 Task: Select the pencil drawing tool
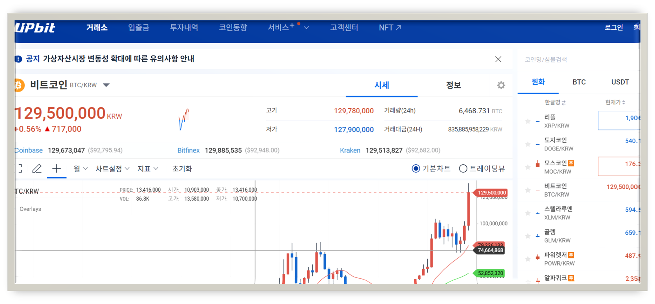pos(37,169)
